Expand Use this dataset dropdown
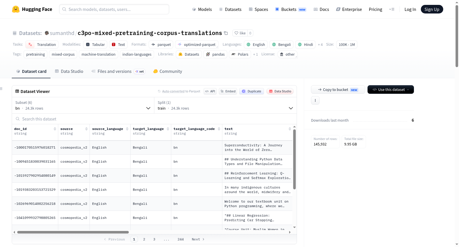 390,90
